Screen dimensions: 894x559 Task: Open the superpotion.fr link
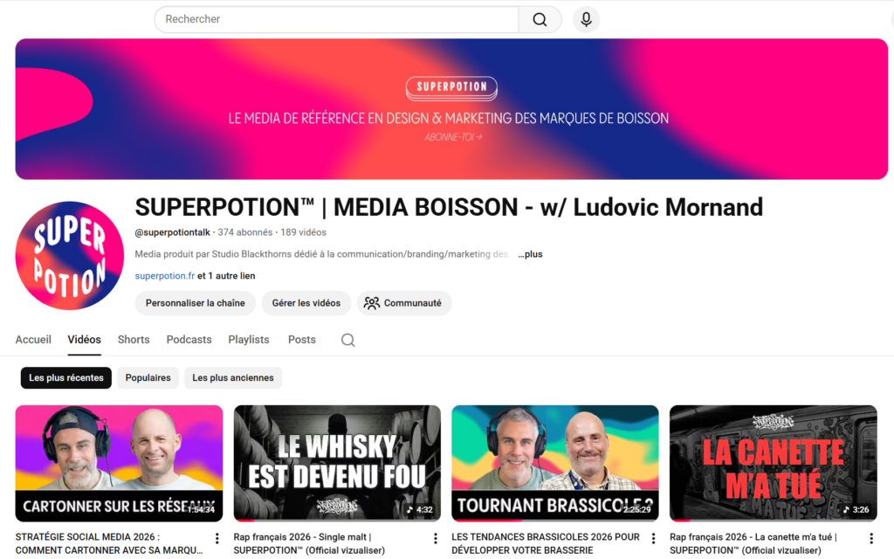[x=165, y=274]
